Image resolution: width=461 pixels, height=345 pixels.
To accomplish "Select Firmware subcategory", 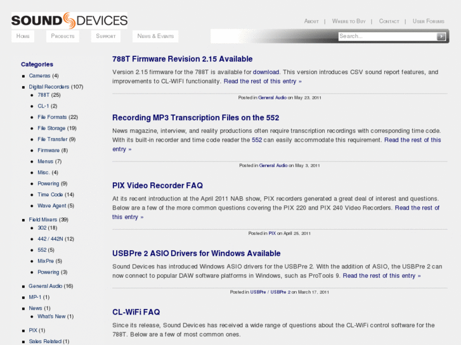I will click(x=49, y=150).
